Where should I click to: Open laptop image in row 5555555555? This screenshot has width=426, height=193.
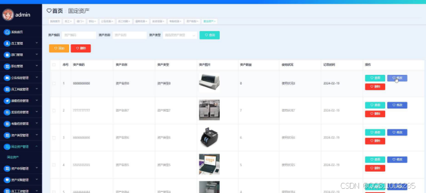209,164
